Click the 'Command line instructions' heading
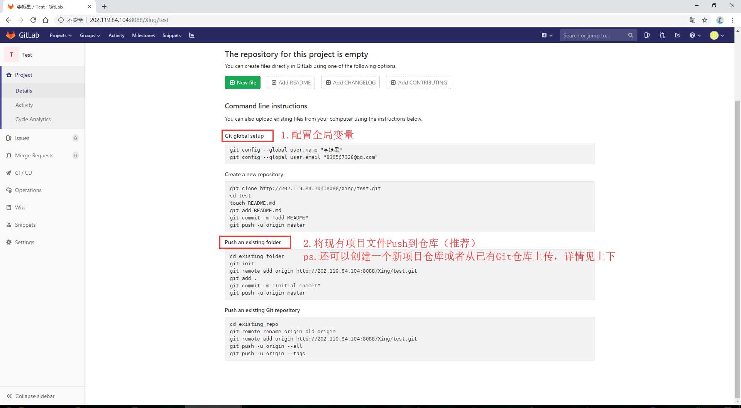Viewport: 741px width, 408px height. pos(266,106)
